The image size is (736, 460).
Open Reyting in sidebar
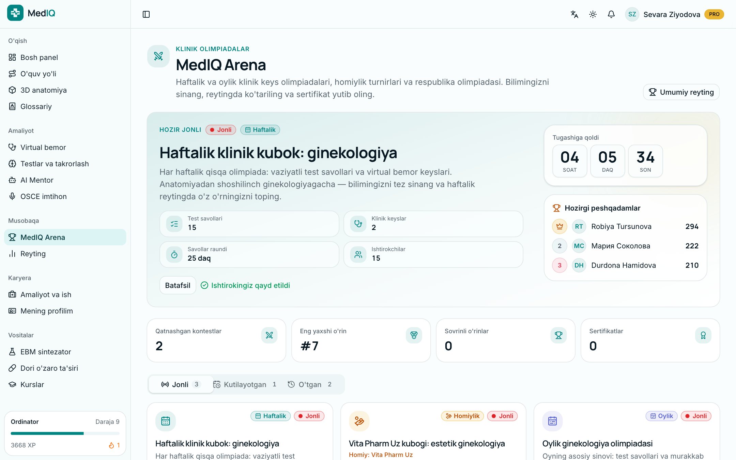click(65, 254)
